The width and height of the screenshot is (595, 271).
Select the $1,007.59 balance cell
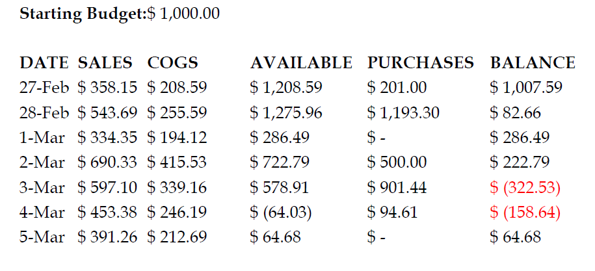click(x=525, y=88)
